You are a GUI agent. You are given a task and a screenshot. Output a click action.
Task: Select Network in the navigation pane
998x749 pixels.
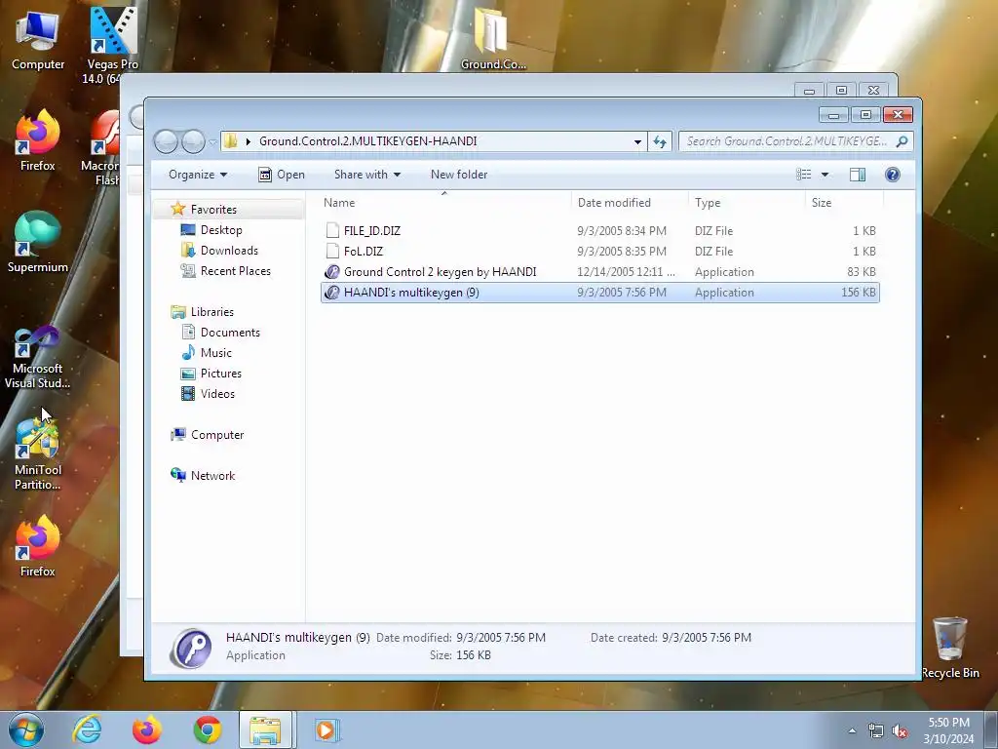[212, 476]
